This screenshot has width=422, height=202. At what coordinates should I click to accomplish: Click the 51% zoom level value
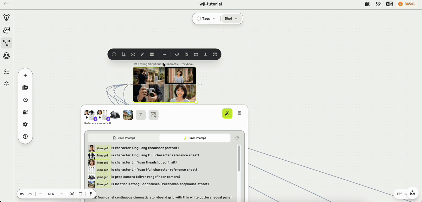tap(51, 194)
